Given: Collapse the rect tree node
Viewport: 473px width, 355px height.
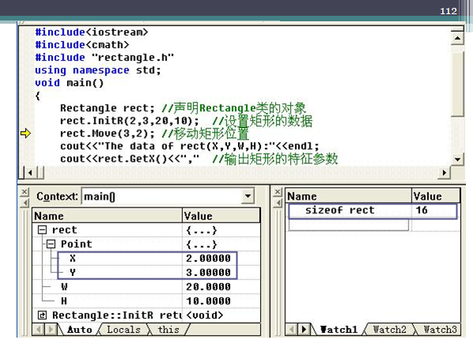Looking at the screenshot, I should coord(43,230).
